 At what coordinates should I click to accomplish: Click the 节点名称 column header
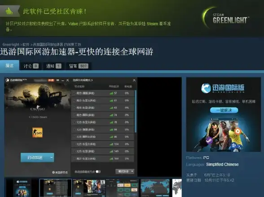[79, 86]
